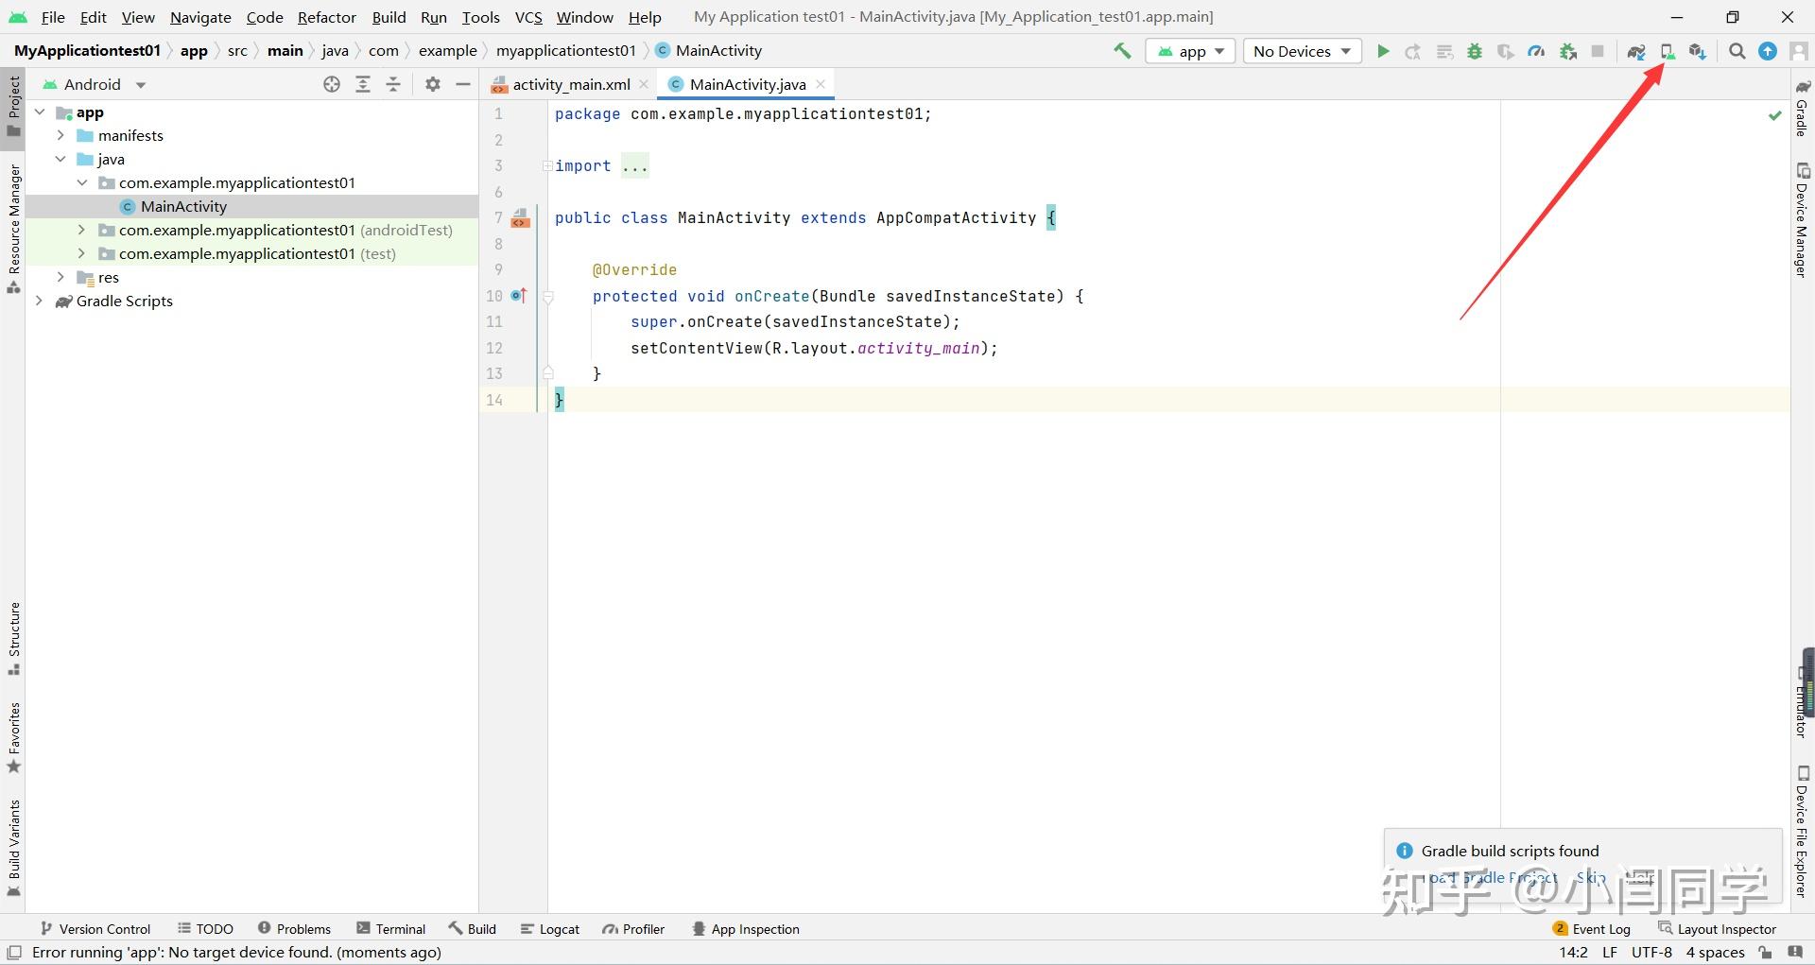Open the Tools menu
The height and width of the screenshot is (965, 1815).
pyautogui.click(x=480, y=17)
